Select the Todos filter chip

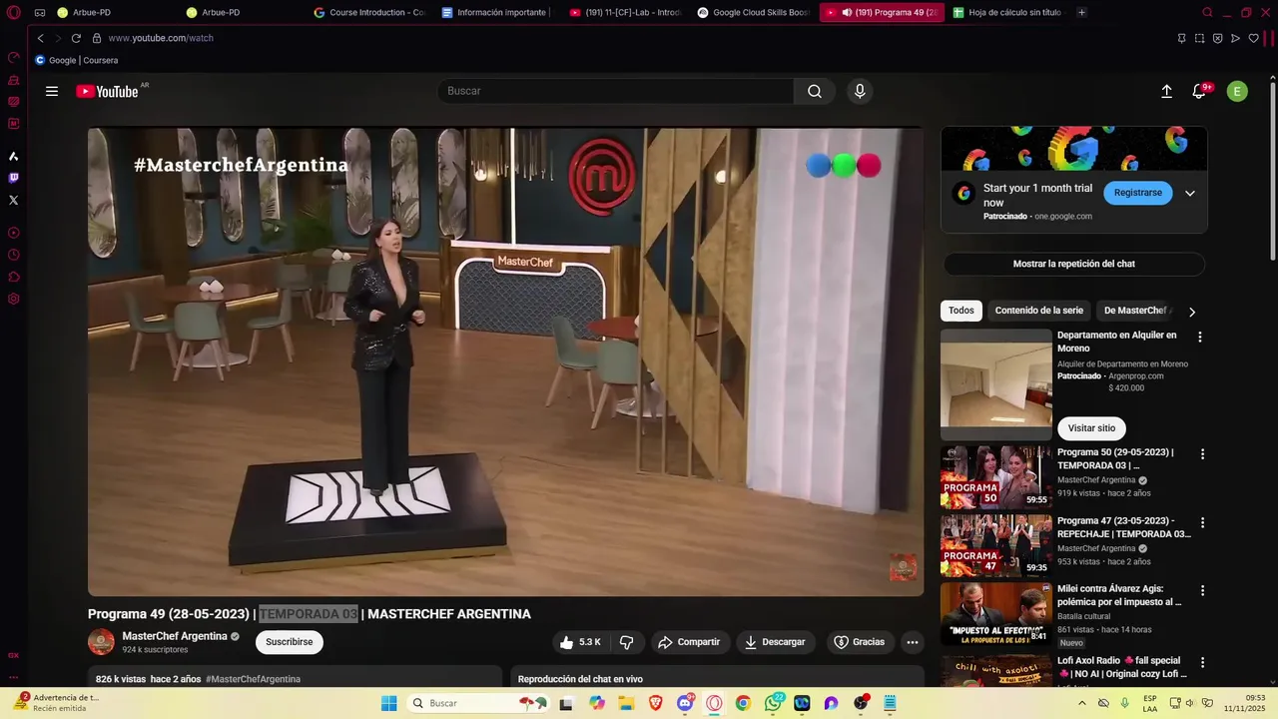[x=961, y=311]
